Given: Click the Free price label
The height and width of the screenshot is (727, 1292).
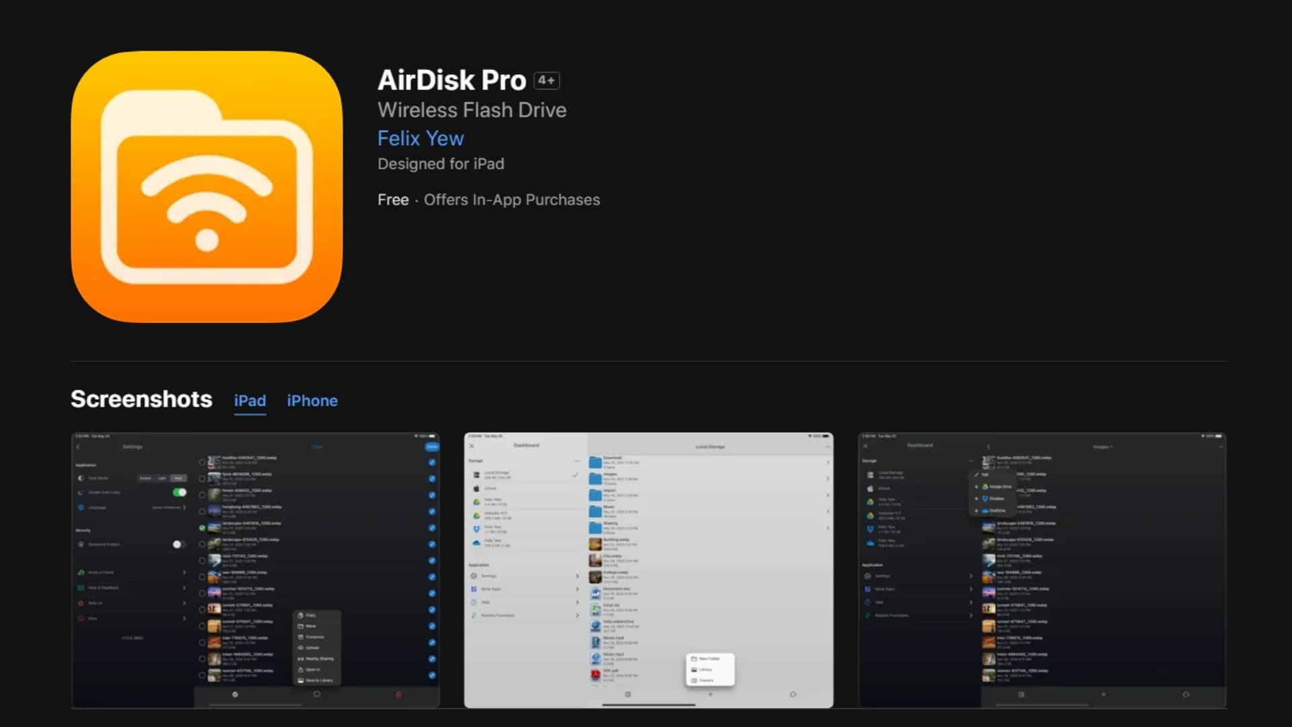Looking at the screenshot, I should coord(393,200).
